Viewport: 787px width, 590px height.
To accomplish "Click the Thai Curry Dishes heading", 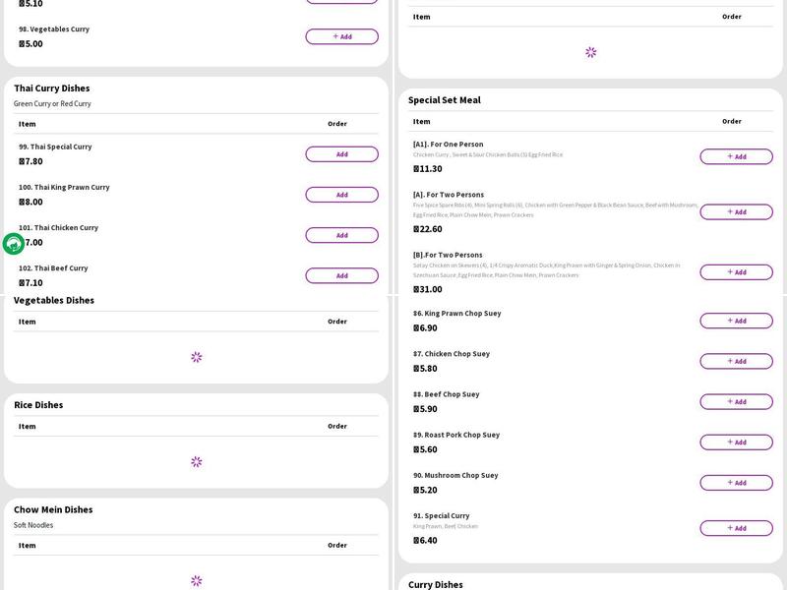I will click(51, 88).
